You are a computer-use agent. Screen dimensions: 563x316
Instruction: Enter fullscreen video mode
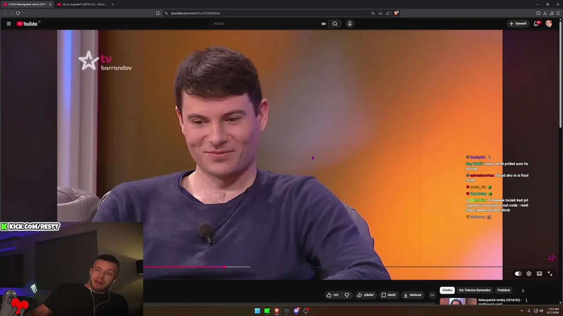tap(550, 273)
